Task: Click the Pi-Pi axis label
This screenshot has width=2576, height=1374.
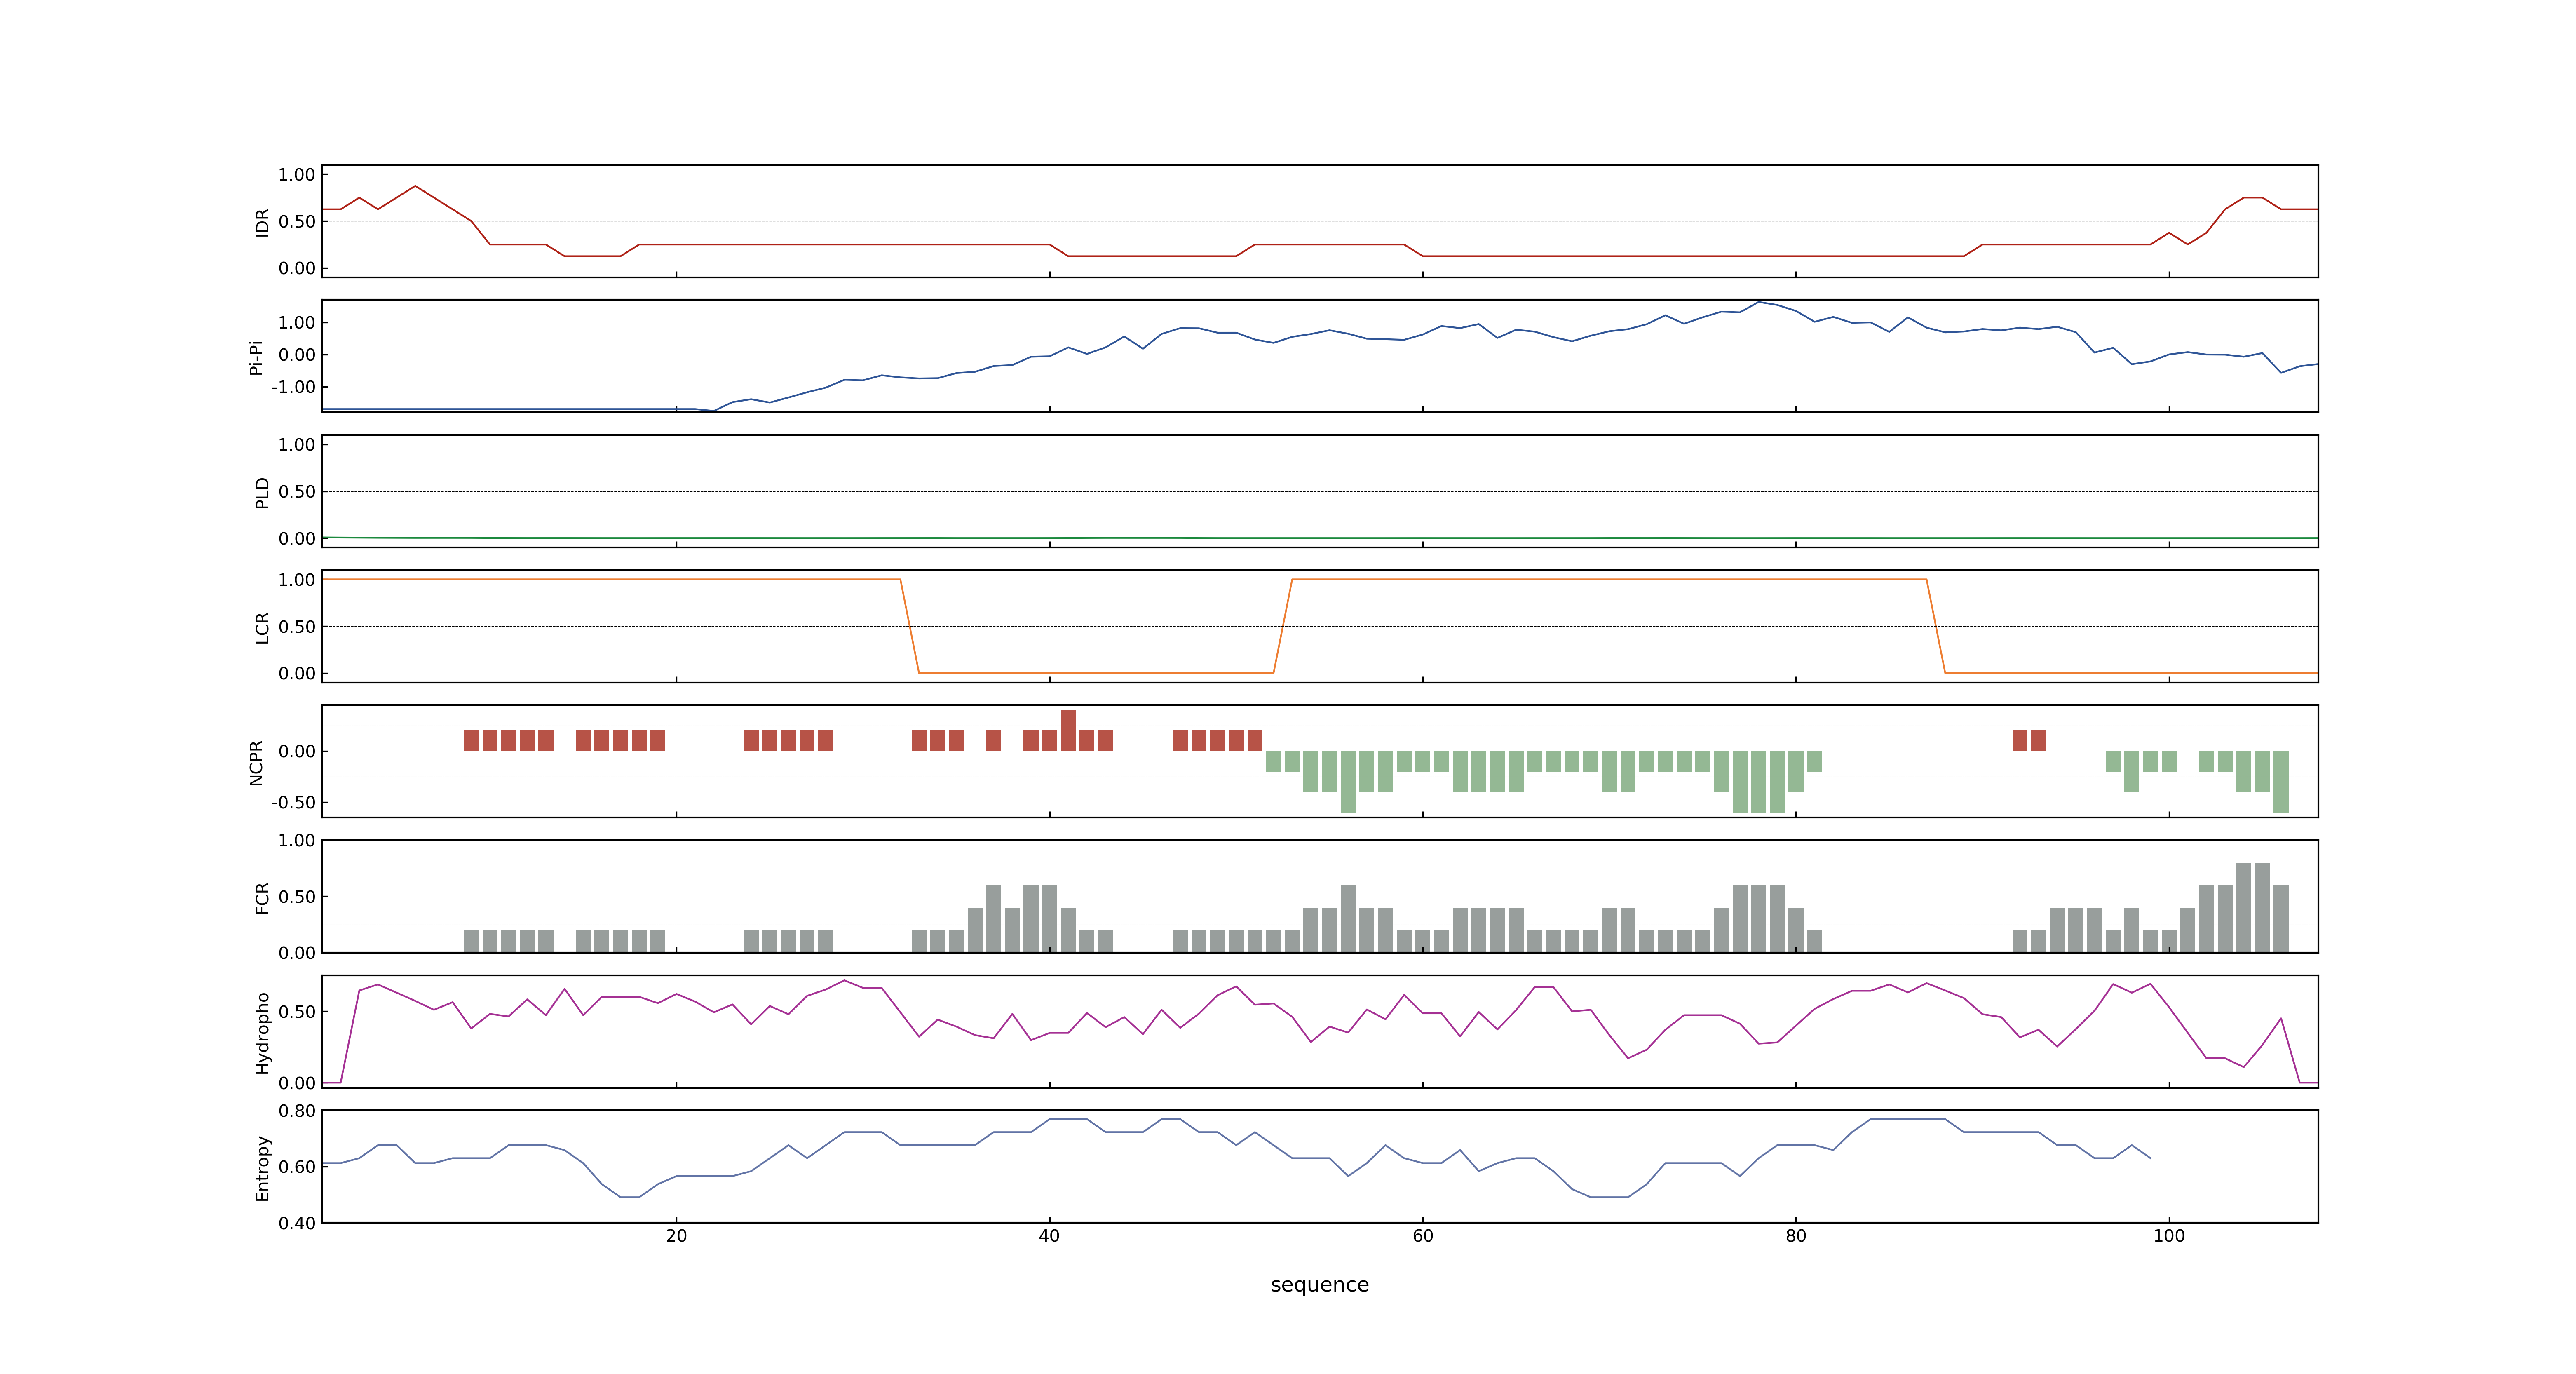Action: (x=256, y=357)
